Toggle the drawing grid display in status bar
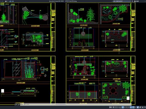Viewport: 146px width, 109px height. [x=113, y=107]
